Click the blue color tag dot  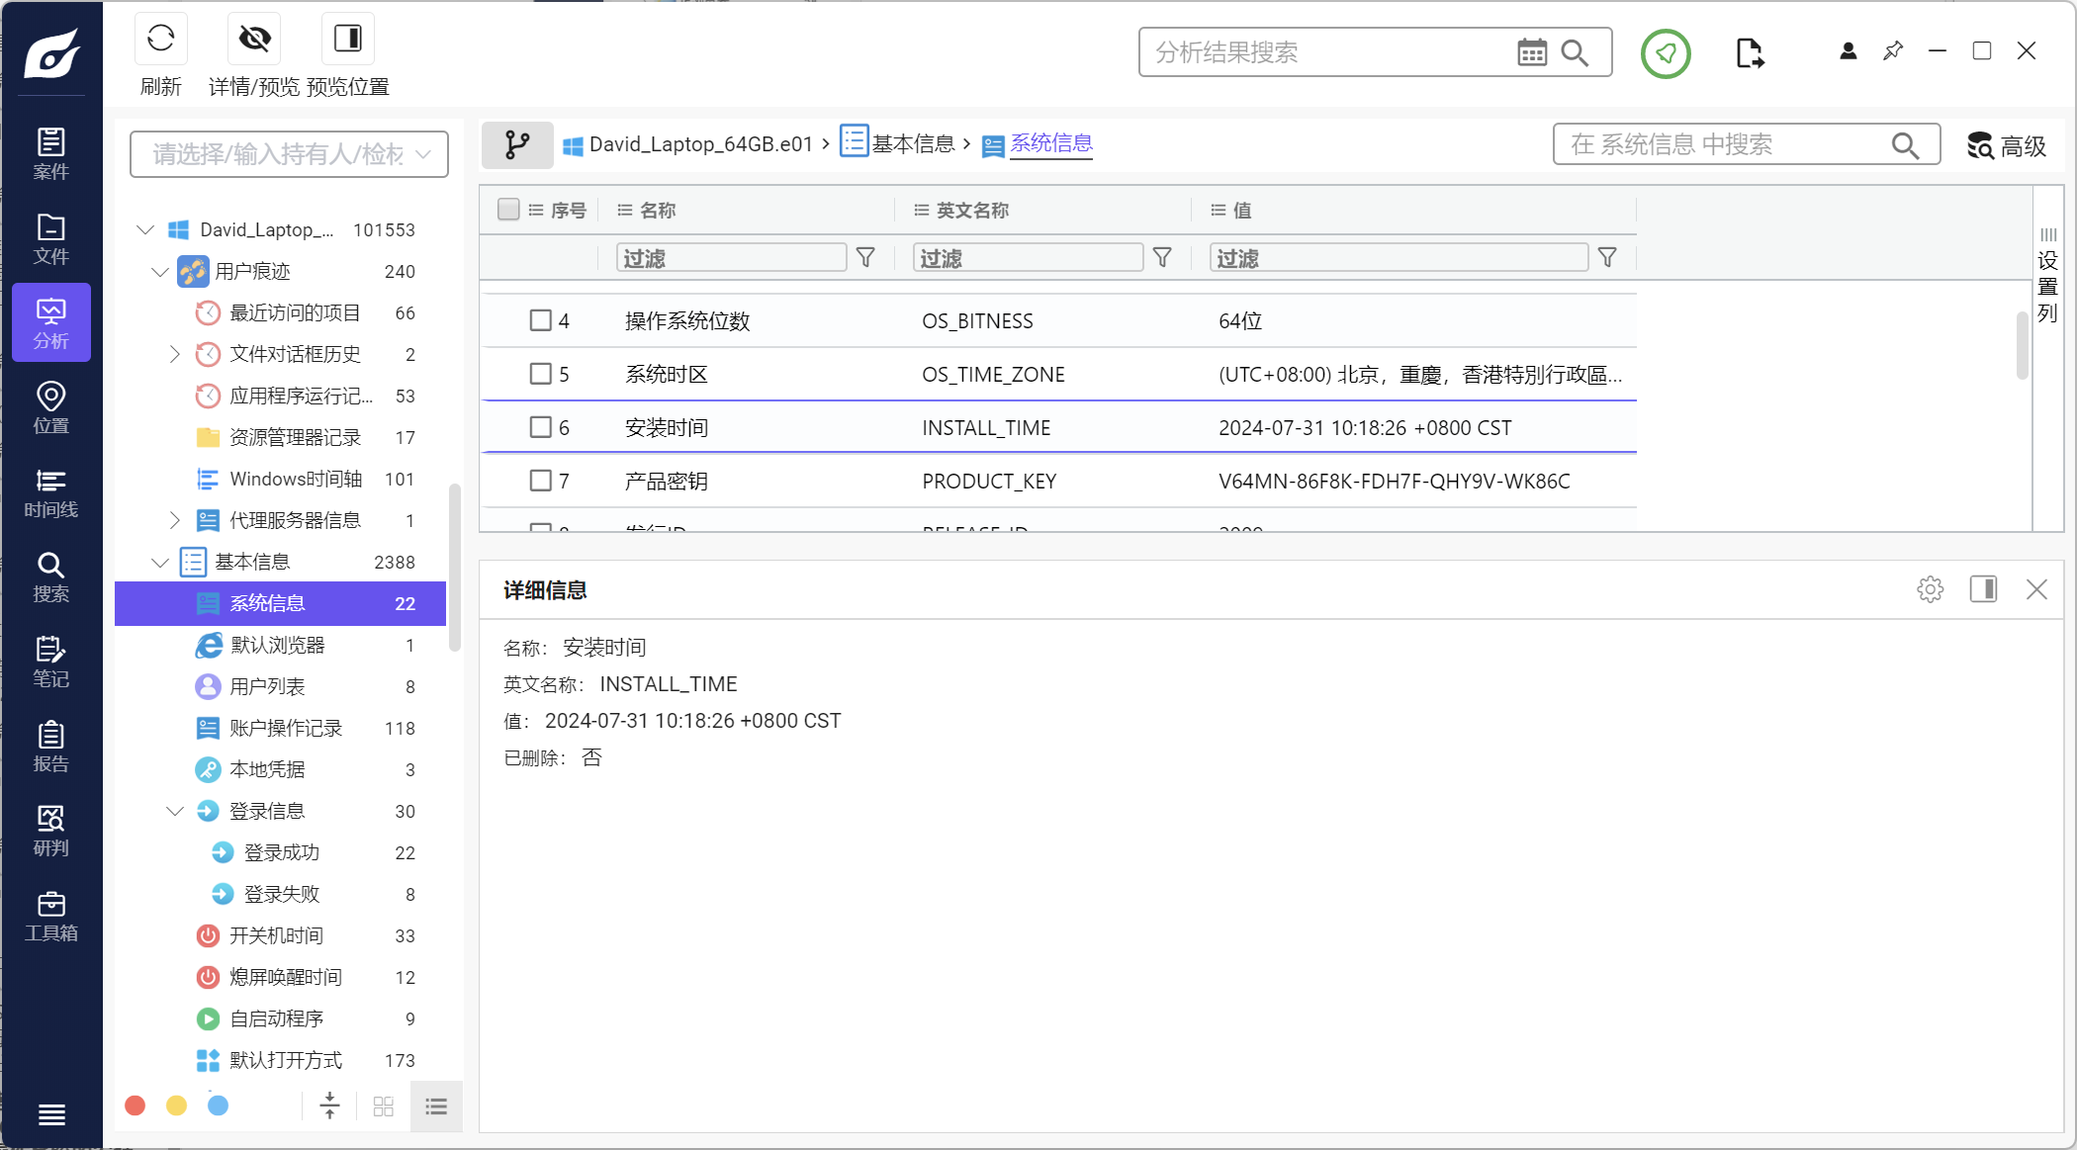219,1106
